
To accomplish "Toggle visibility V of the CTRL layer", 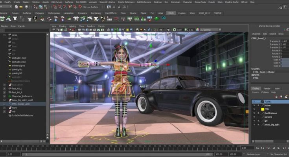I will (x=254, y=110).
